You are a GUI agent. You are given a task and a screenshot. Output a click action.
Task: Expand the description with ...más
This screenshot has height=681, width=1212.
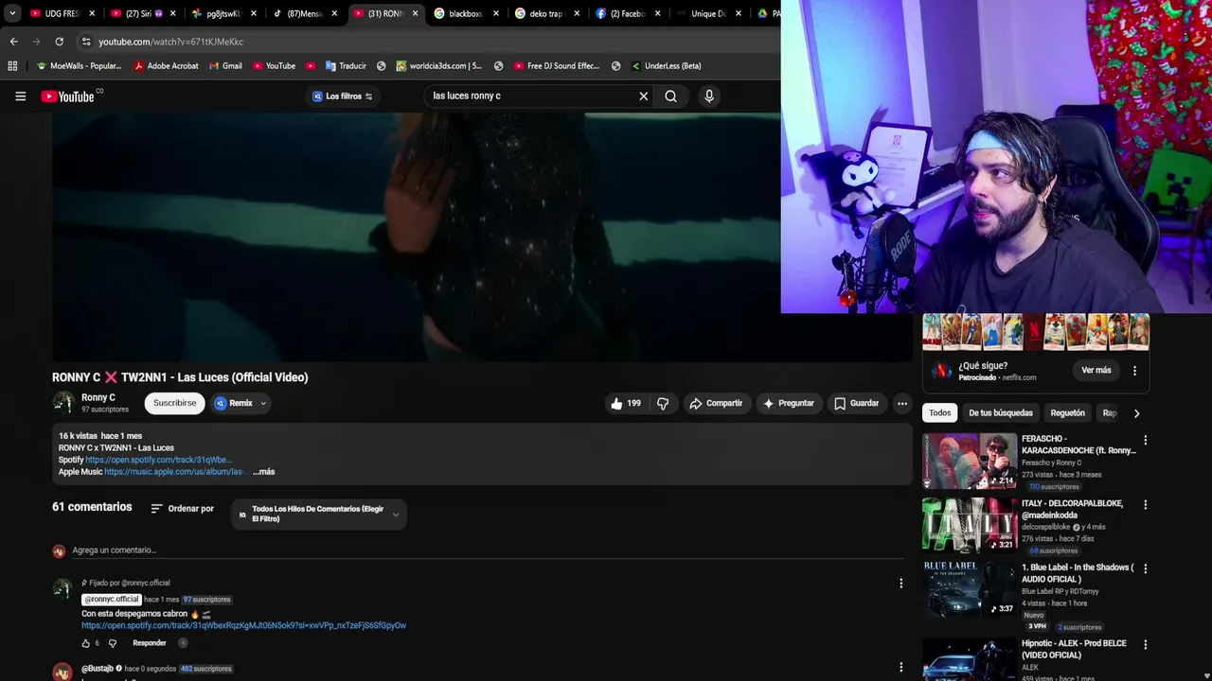pyautogui.click(x=263, y=472)
